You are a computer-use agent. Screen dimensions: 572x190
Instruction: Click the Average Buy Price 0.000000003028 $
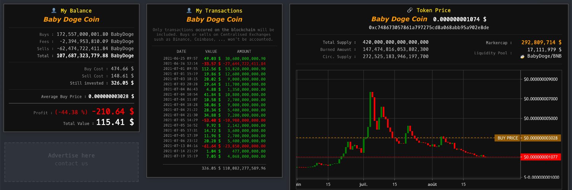(111, 97)
